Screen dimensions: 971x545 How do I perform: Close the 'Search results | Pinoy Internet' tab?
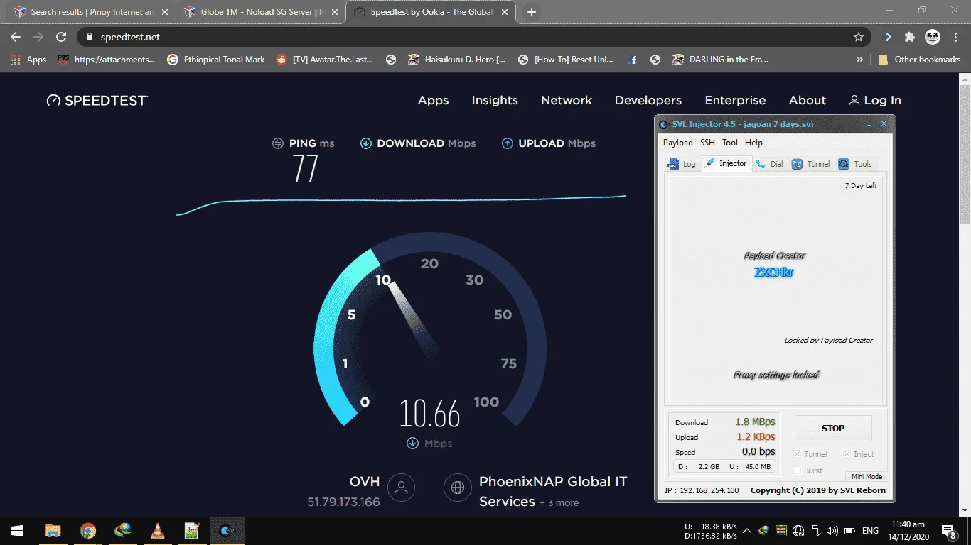click(166, 12)
